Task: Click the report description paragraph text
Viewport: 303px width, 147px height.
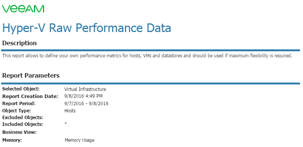Action: click(x=147, y=56)
